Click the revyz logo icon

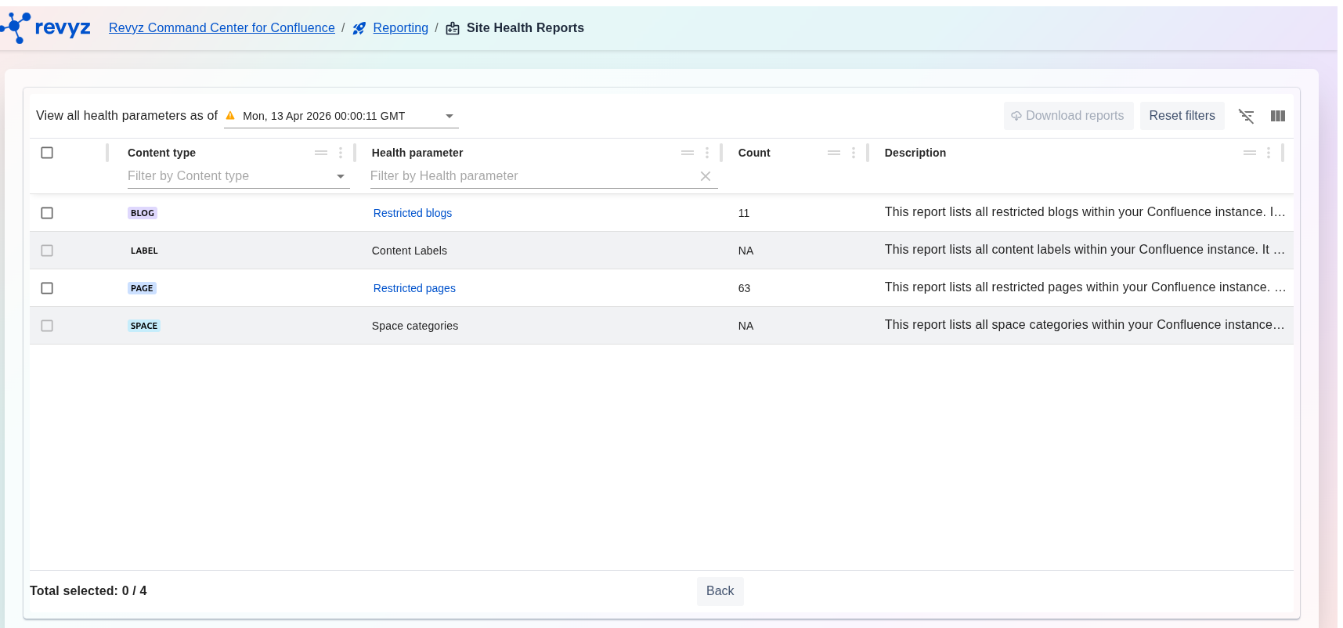pyautogui.click(x=17, y=27)
